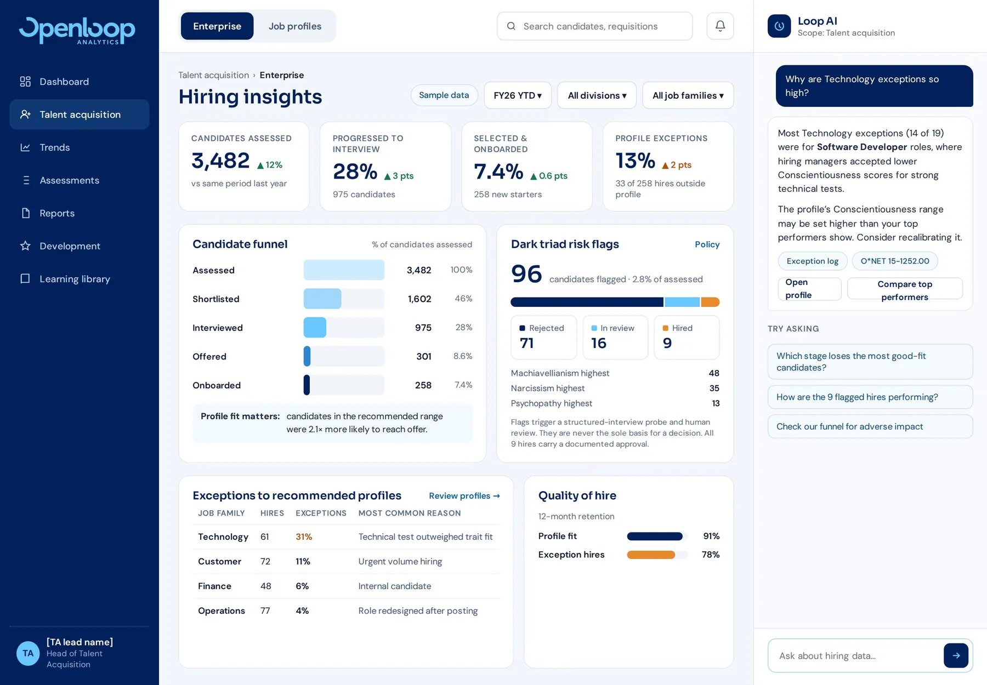
Task: Open Dashboard in the sidebar
Action: [80, 82]
